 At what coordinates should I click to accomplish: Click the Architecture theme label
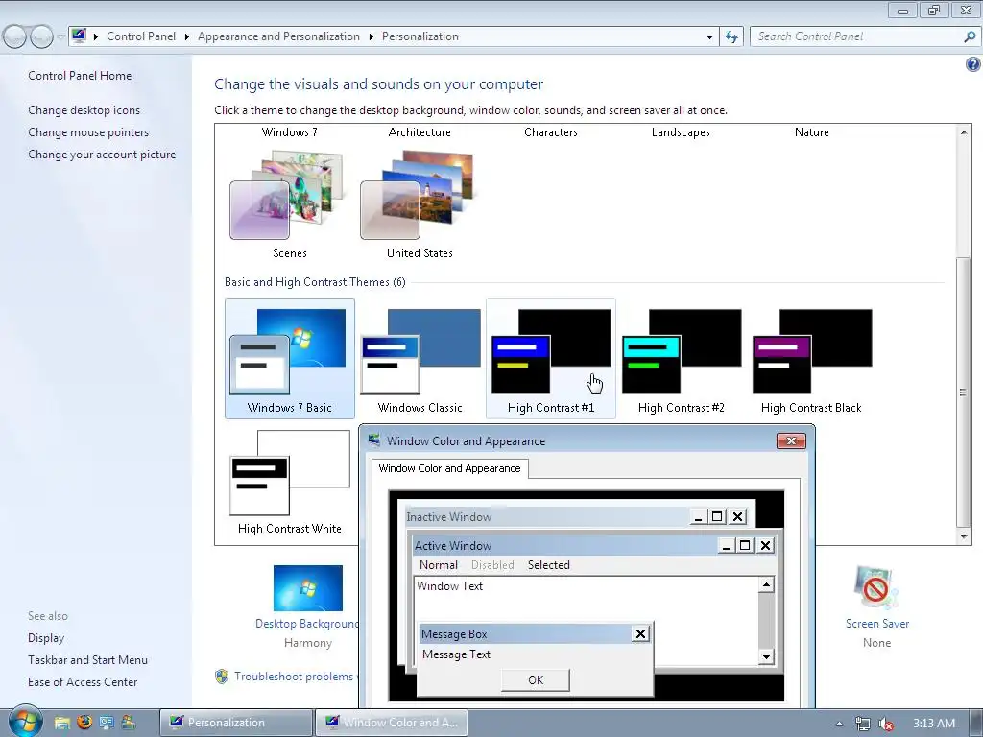tap(420, 132)
